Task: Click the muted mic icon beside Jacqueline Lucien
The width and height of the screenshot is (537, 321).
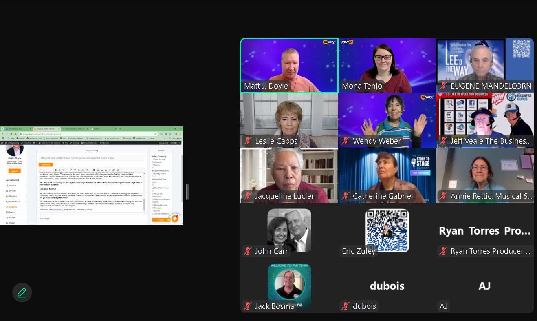Action: point(247,196)
